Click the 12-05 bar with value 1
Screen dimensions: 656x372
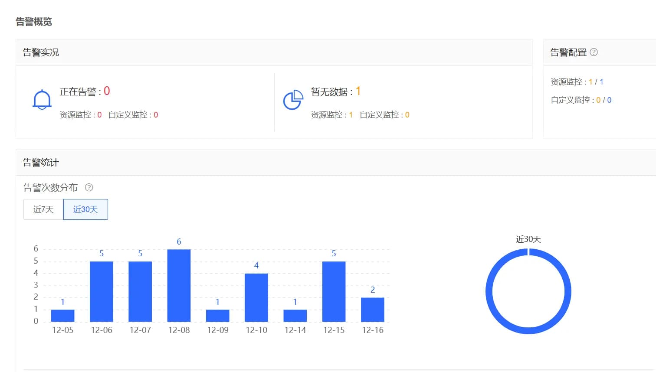62,315
